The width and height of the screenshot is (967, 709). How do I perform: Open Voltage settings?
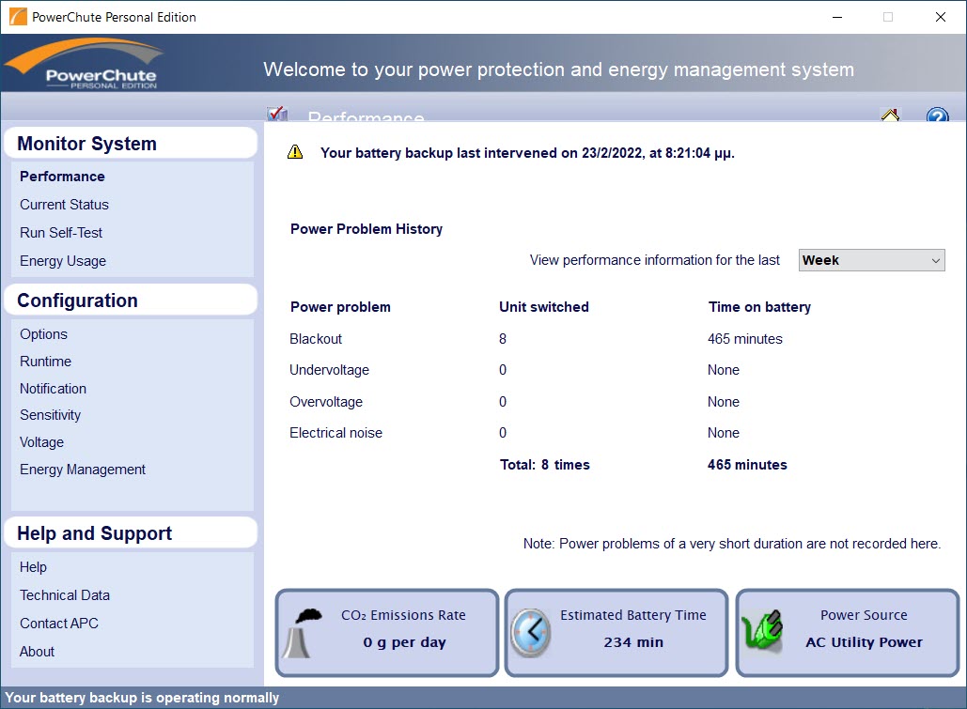[42, 442]
